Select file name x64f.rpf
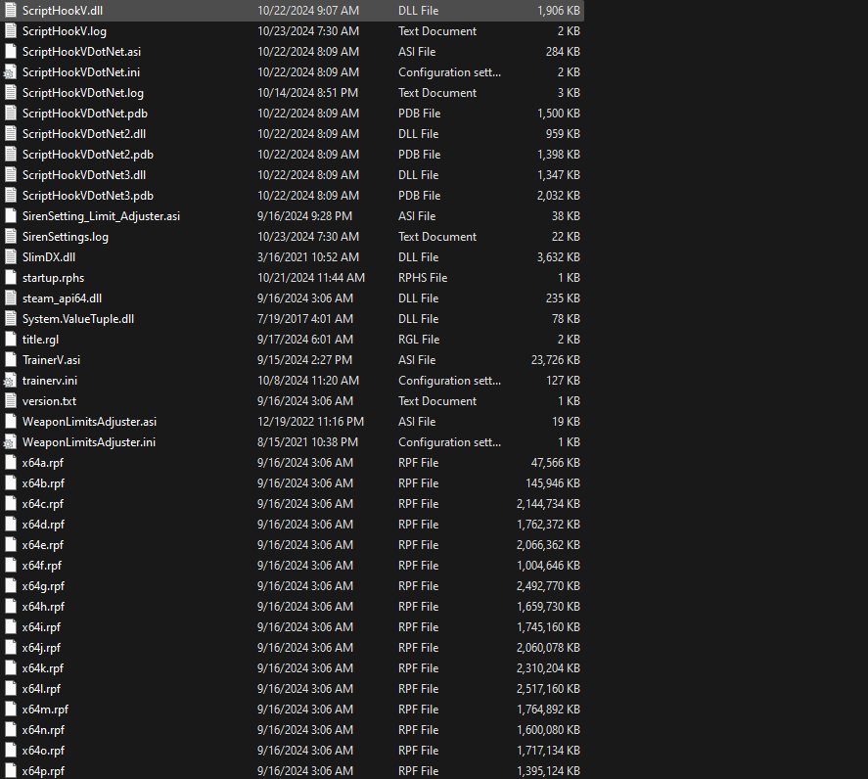Image resolution: width=868 pixels, height=779 pixels. [x=41, y=566]
